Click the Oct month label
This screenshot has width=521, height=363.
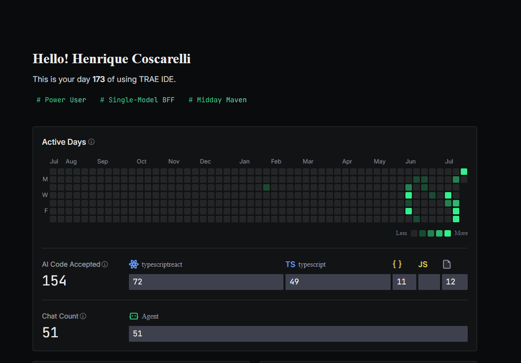point(142,161)
